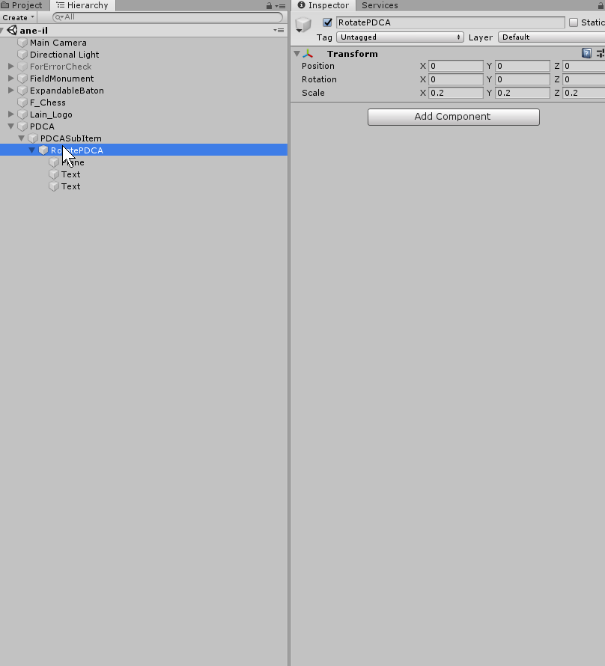This screenshot has height=666, width=605.
Task: Click the cube icon of ForErrorCheck
Action: point(22,67)
